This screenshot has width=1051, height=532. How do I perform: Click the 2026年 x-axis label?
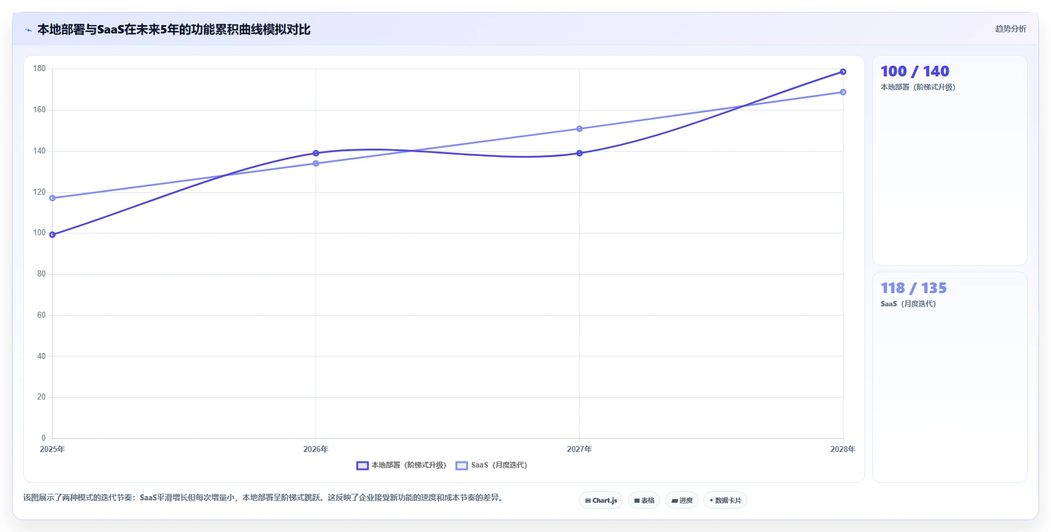316,450
